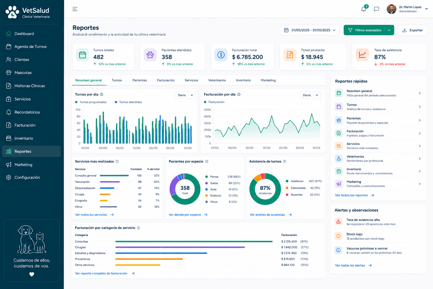Click the Marketing megaphone icon in sidebar
The width and height of the screenshot is (433, 289).
point(9,165)
